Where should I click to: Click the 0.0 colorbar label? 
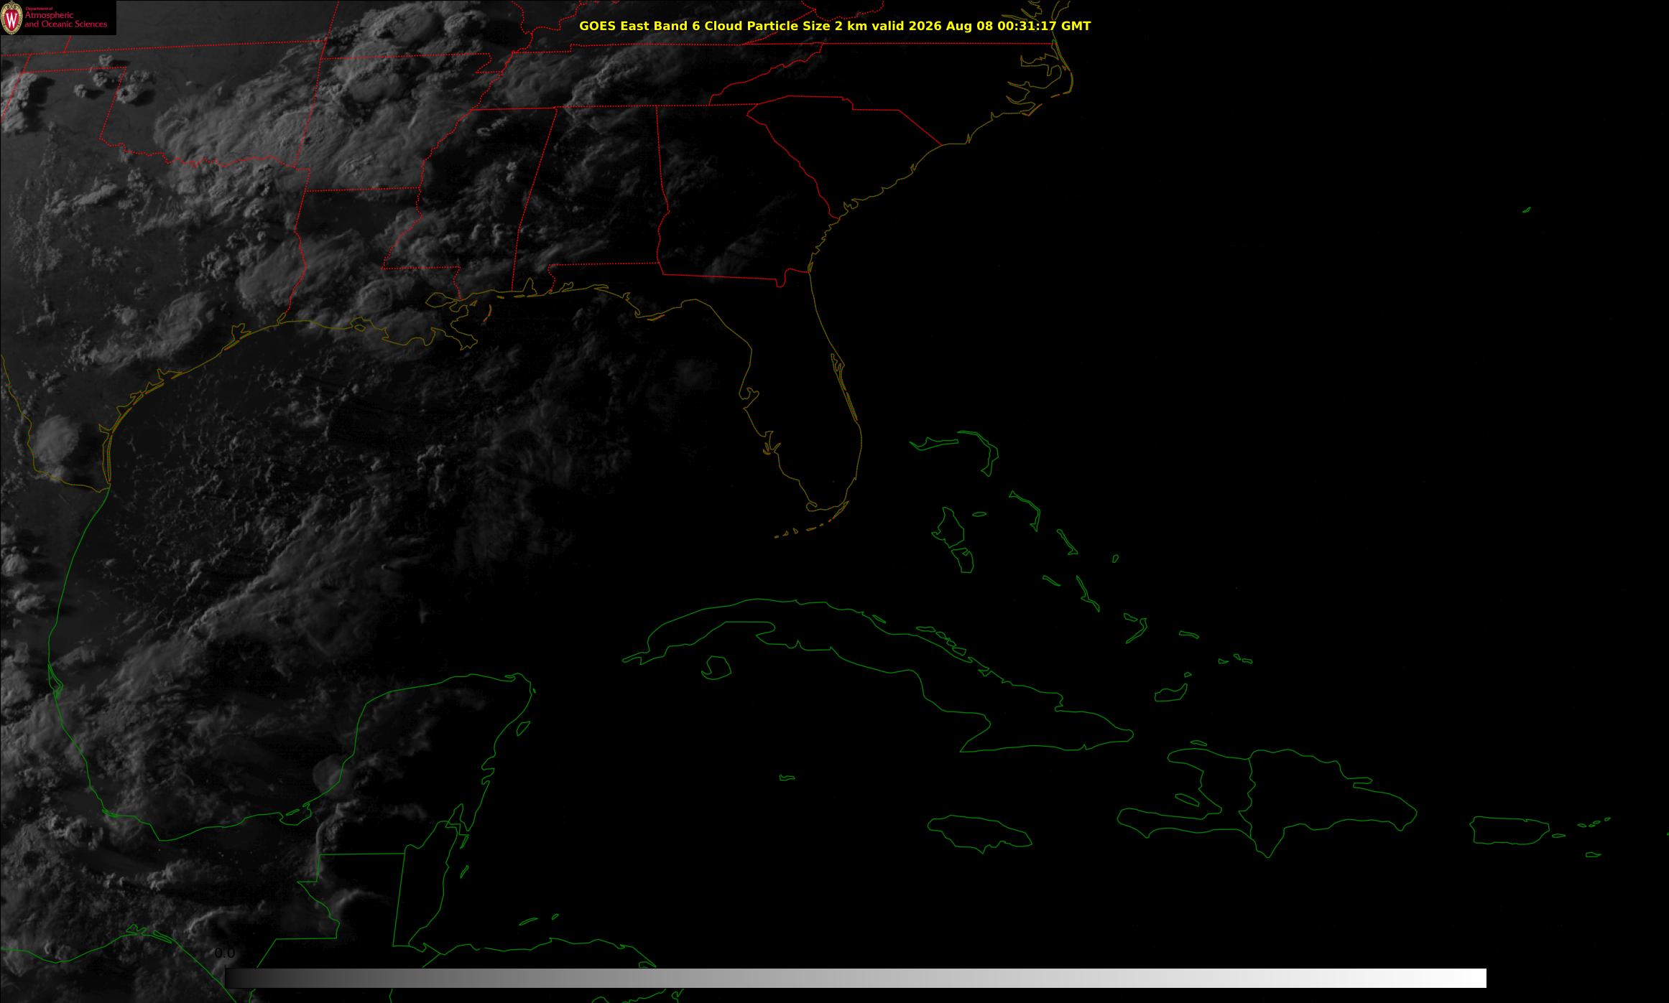pos(225,953)
